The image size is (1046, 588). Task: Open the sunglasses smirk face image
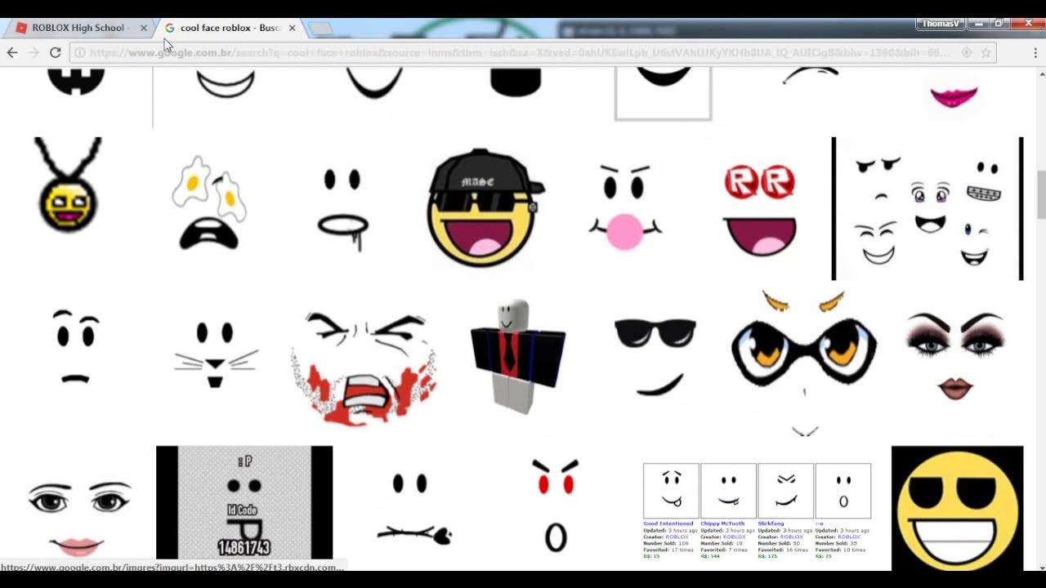tap(655, 357)
